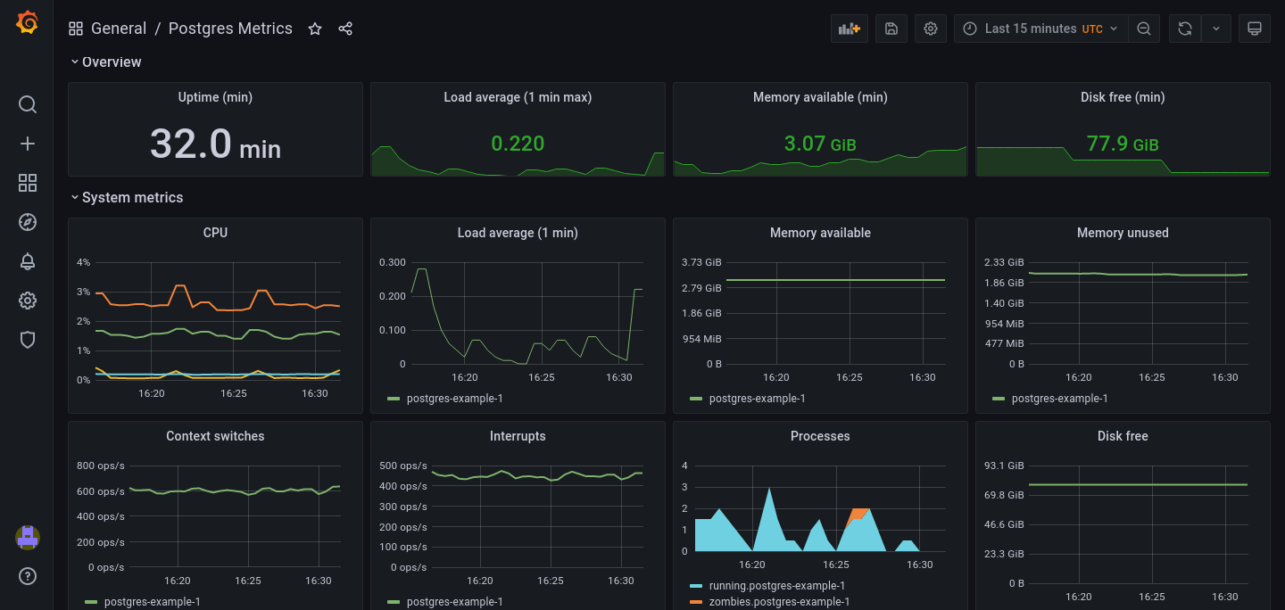Click the refresh dashboard button
Screen dimensions: 1285x610
[1185, 28]
